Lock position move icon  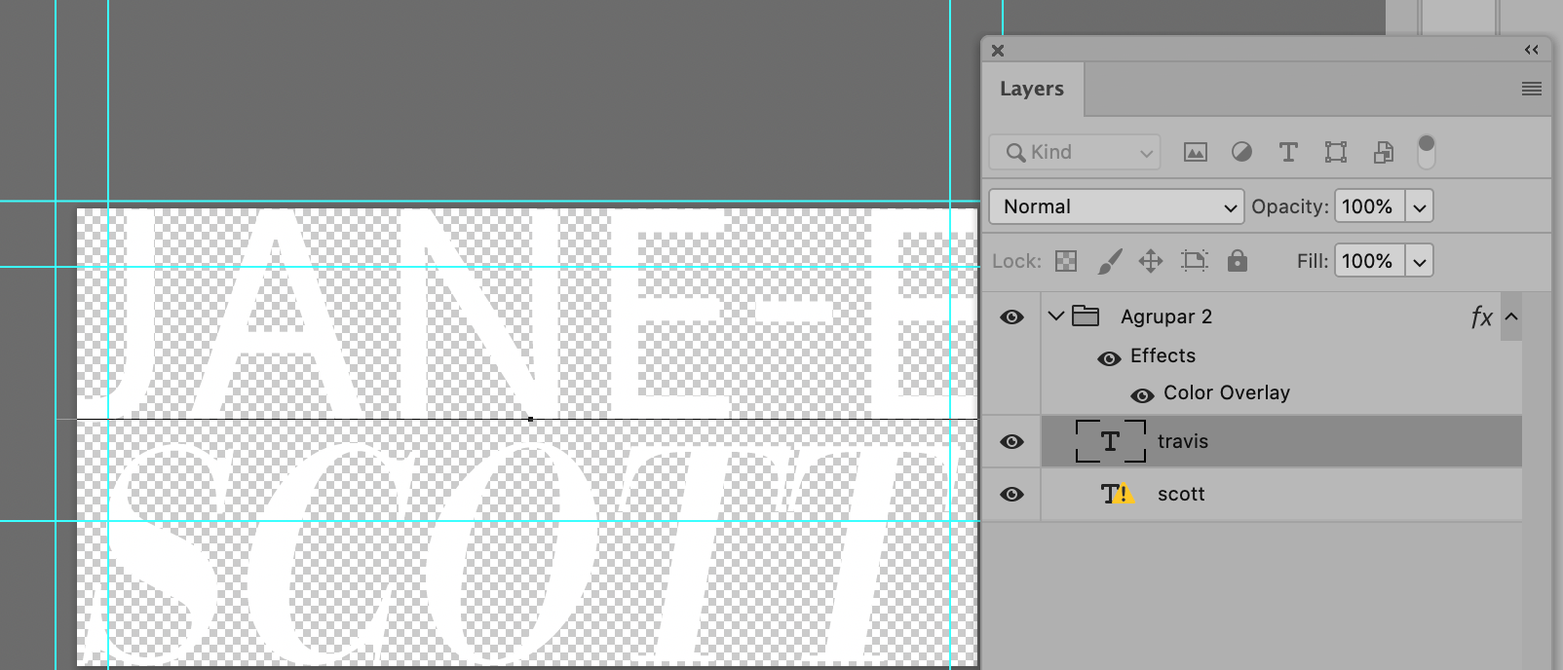click(x=1151, y=261)
